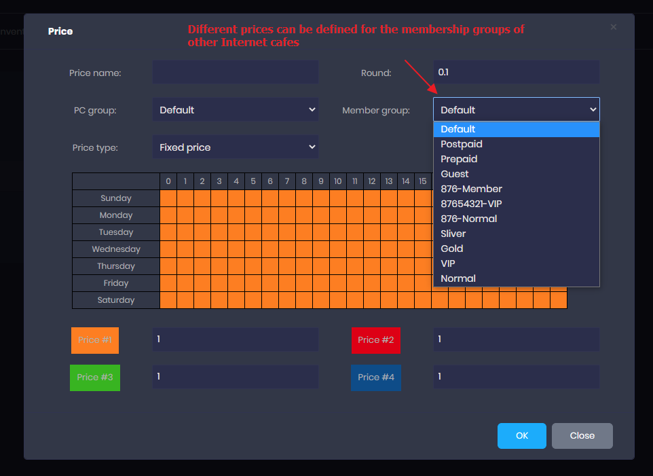Viewport: 653px width, 476px height.
Task: Select Postpaid from member group list
Action: click(461, 144)
